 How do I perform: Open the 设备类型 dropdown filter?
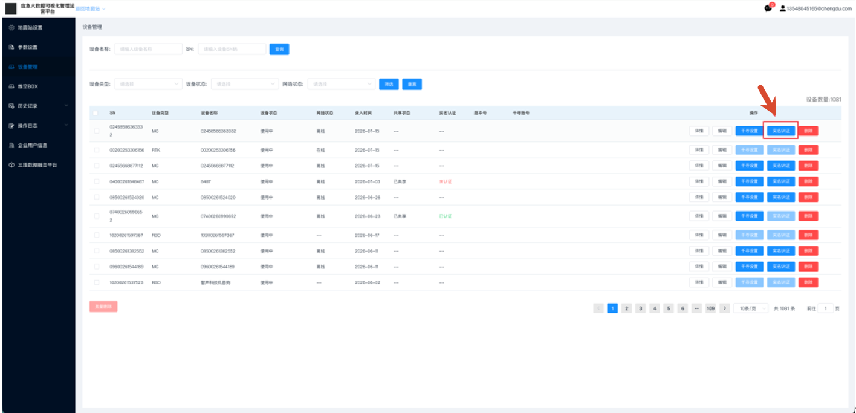click(148, 84)
